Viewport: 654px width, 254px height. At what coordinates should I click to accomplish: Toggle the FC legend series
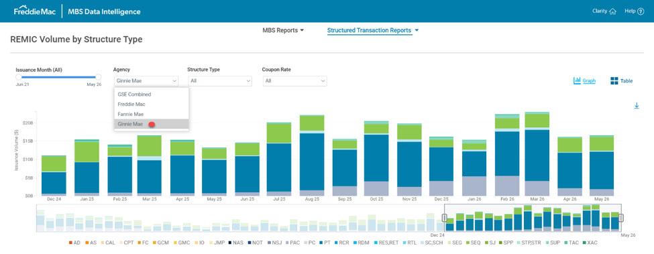click(143, 242)
